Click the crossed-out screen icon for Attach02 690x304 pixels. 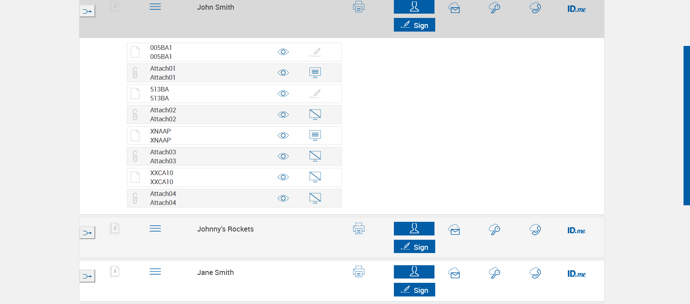315,114
